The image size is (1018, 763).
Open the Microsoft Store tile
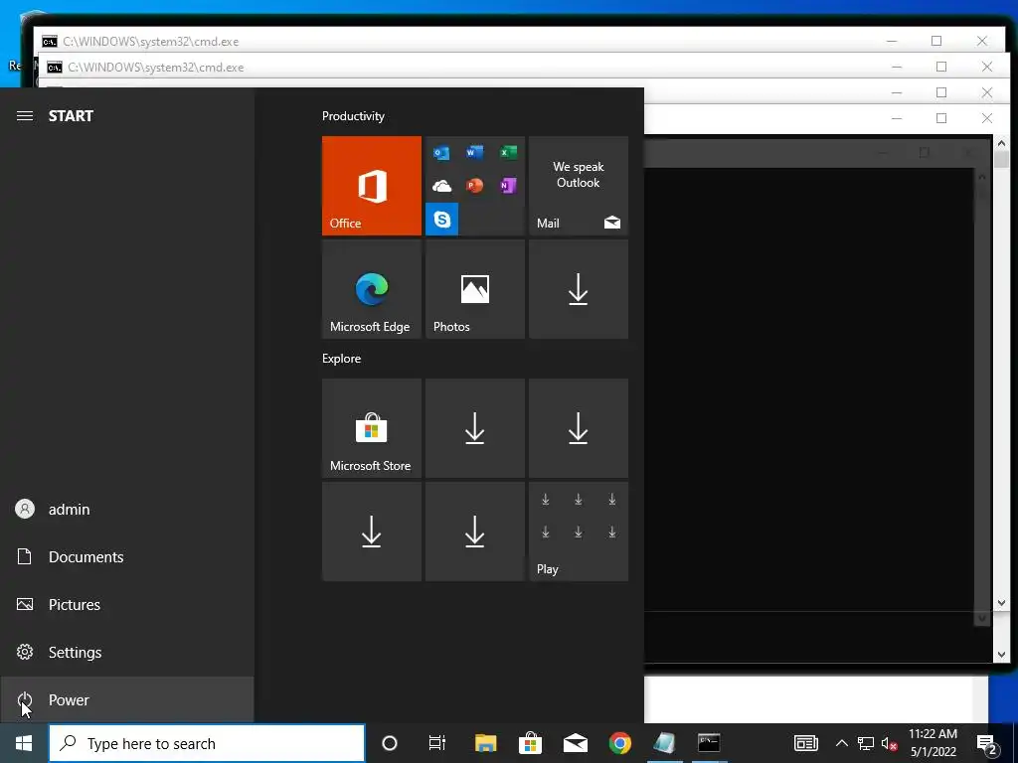click(372, 428)
